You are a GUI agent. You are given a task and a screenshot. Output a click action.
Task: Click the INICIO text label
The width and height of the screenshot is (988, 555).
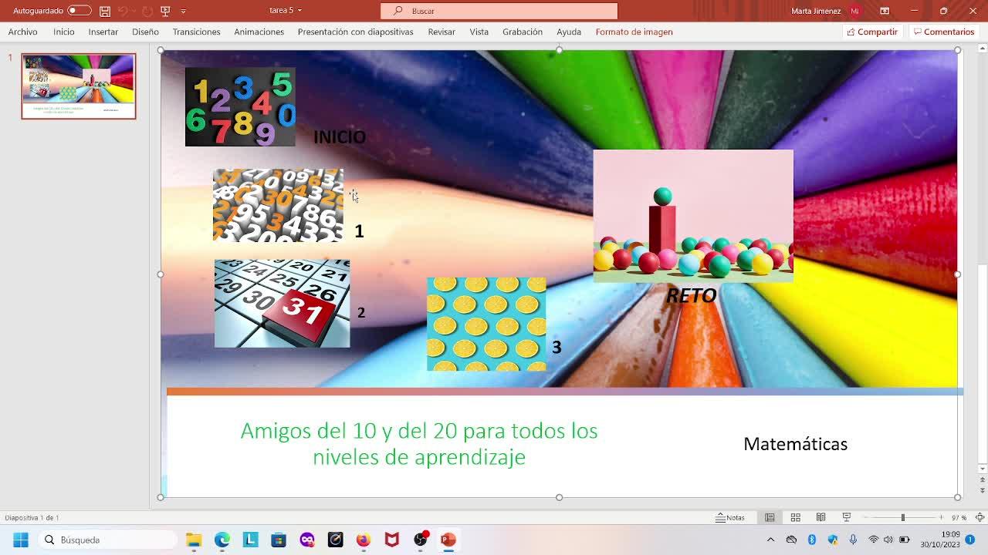(340, 137)
